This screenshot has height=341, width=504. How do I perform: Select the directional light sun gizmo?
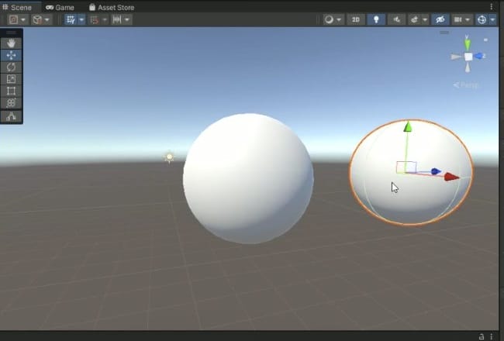[x=169, y=157]
